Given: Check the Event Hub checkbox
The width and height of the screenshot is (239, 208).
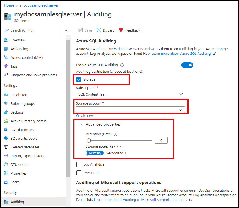Looking at the screenshot, I should (x=79, y=173).
